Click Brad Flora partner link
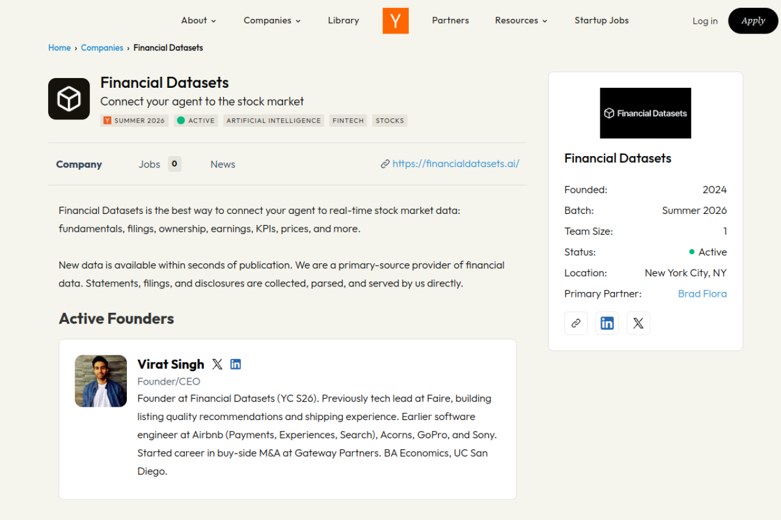The height and width of the screenshot is (520, 781). (x=702, y=294)
